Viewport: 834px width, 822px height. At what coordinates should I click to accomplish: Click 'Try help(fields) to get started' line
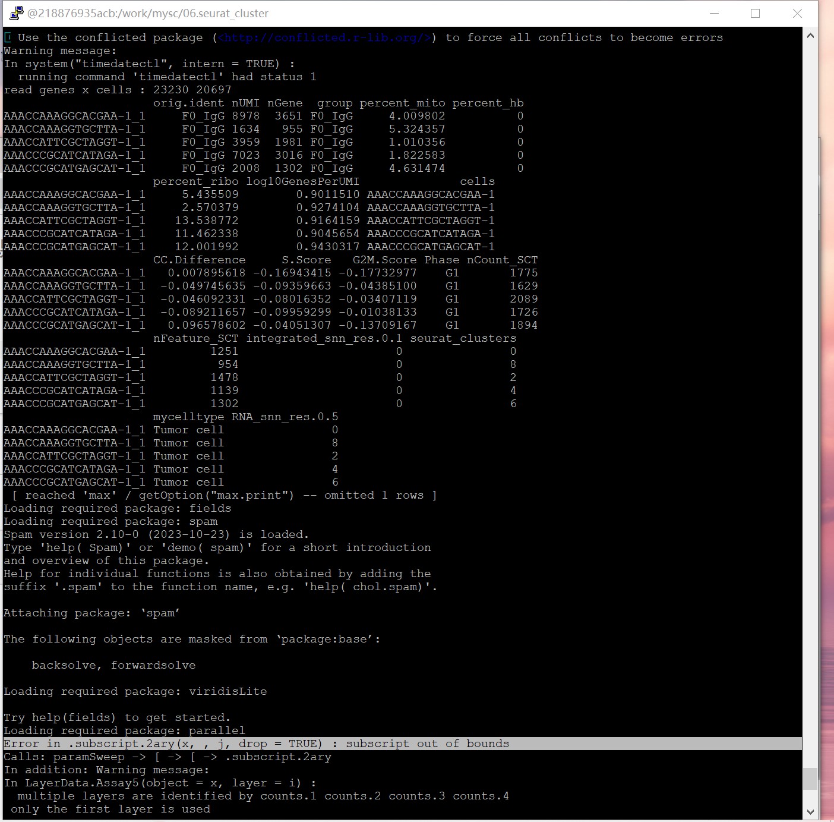[117, 717]
